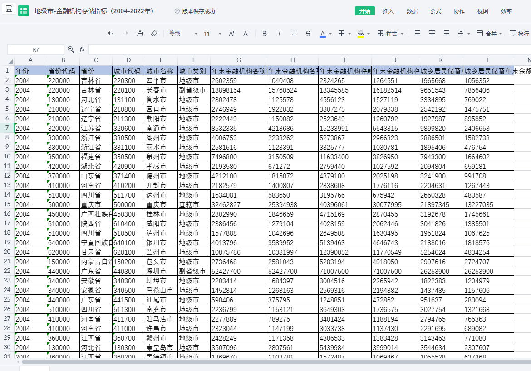This screenshot has height=371, width=531.
Task: Center-align text using the align icon
Action: (x=432, y=34)
